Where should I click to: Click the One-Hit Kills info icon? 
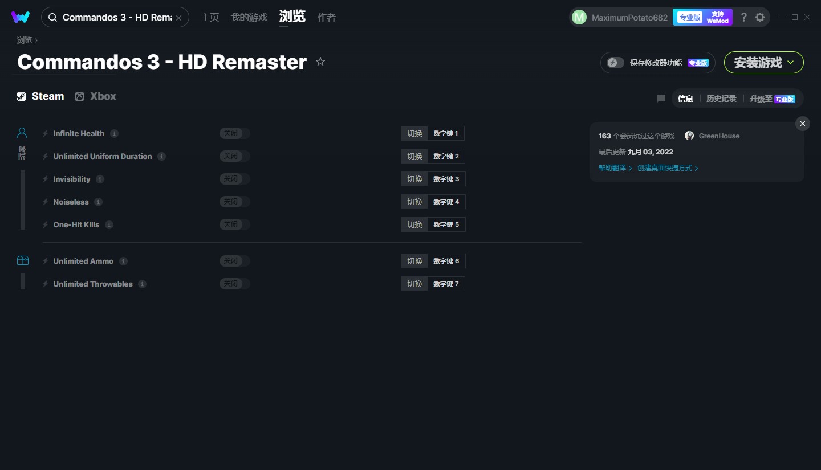point(109,224)
